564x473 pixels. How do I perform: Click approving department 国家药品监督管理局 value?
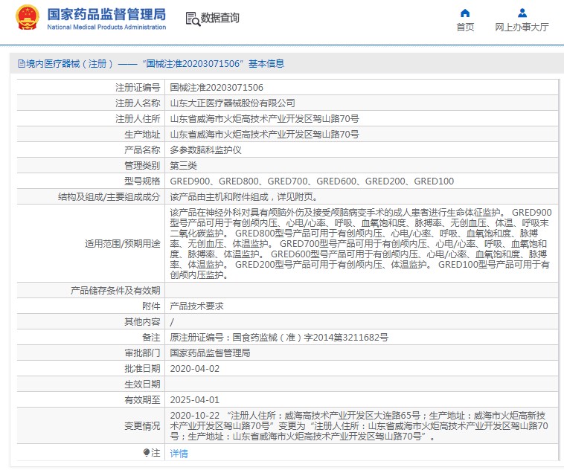click(x=210, y=353)
